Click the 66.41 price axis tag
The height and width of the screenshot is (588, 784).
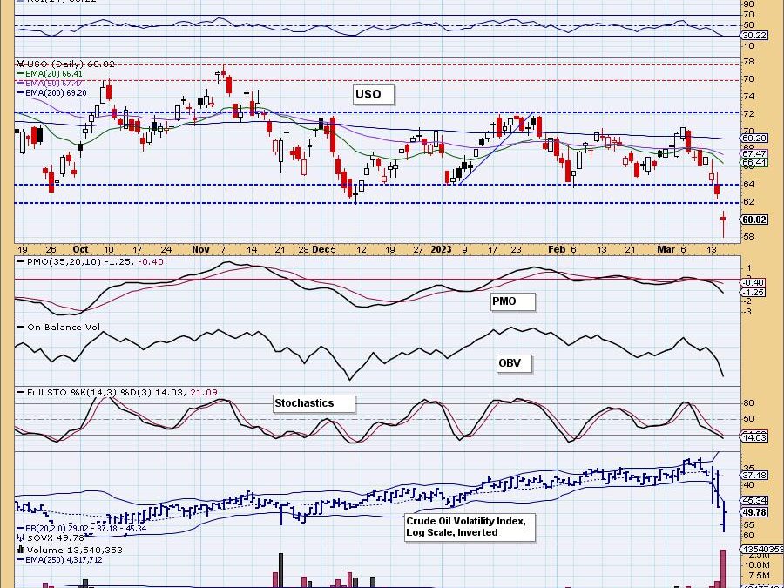tap(754, 163)
